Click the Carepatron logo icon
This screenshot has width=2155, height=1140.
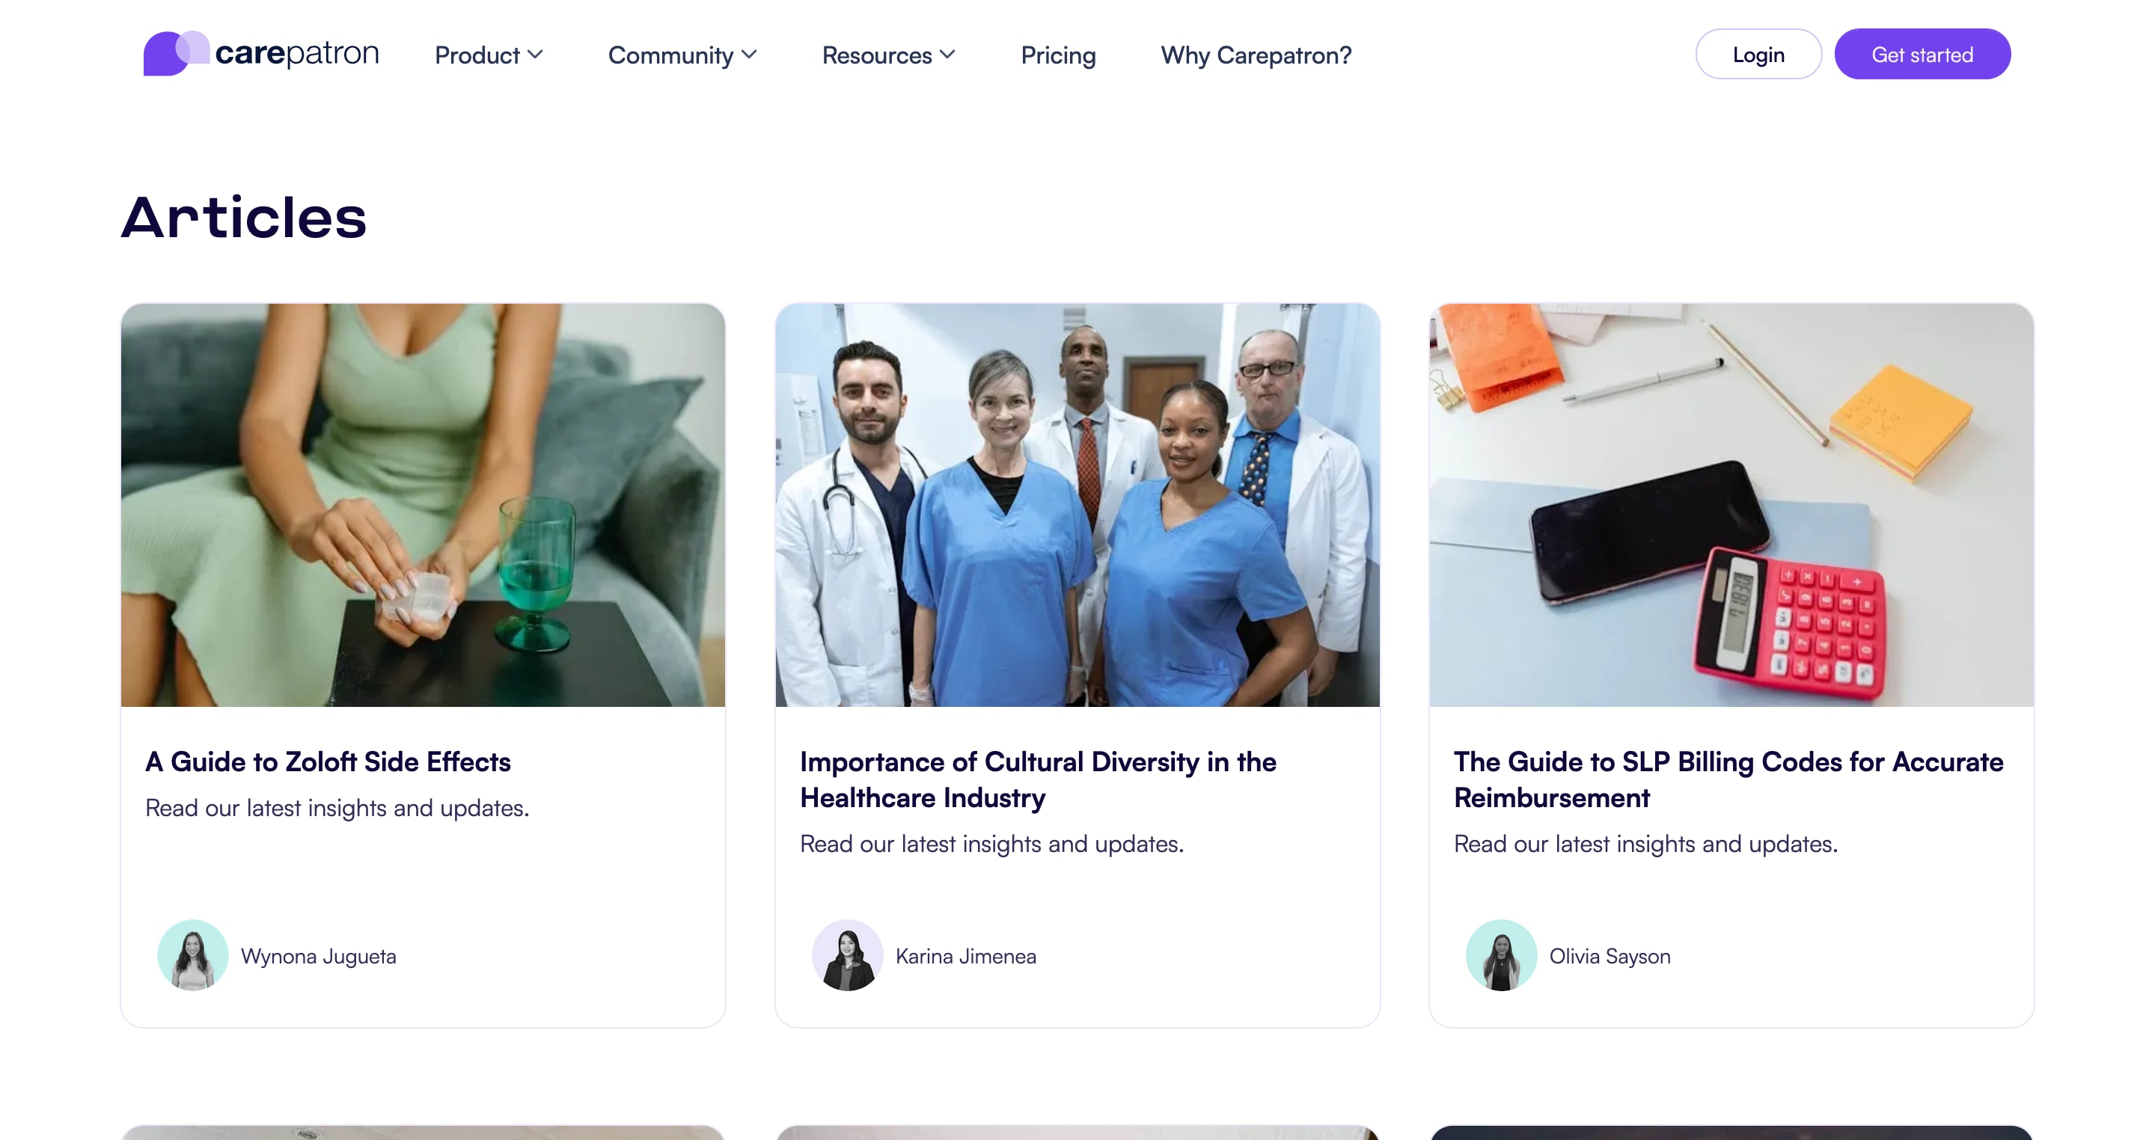pos(177,54)
